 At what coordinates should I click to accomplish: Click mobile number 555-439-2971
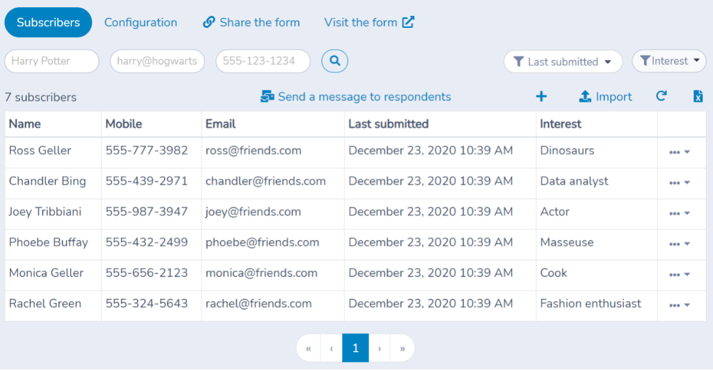coord(146,181)
